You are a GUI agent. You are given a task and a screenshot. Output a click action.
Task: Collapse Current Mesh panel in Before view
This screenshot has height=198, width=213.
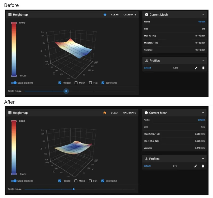(203, 15)
